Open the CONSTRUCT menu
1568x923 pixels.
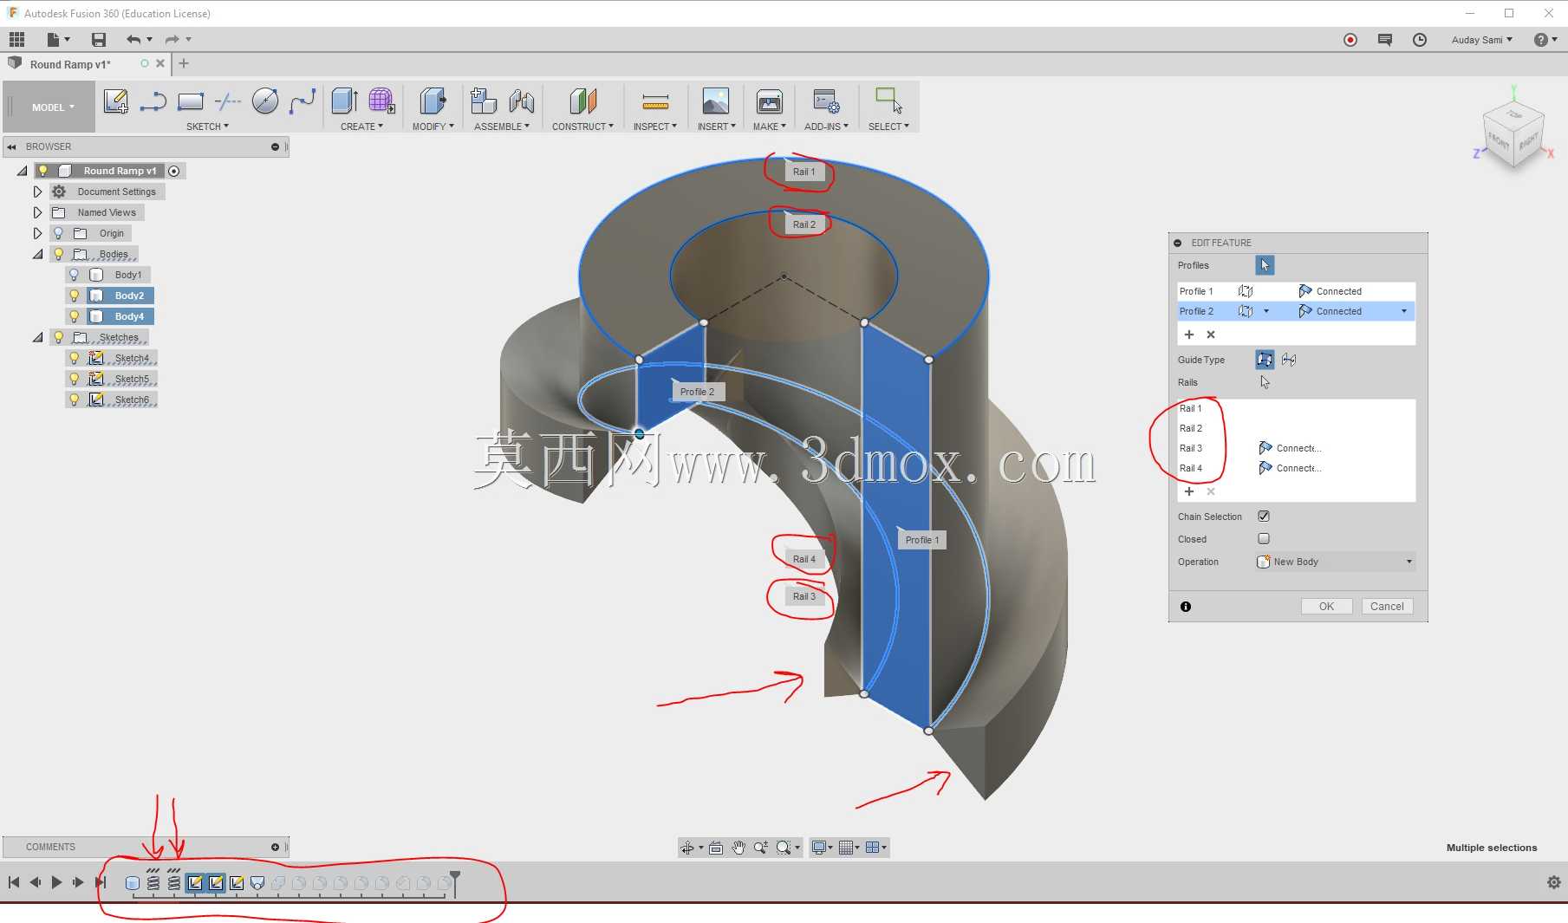[x=582, y=127]
